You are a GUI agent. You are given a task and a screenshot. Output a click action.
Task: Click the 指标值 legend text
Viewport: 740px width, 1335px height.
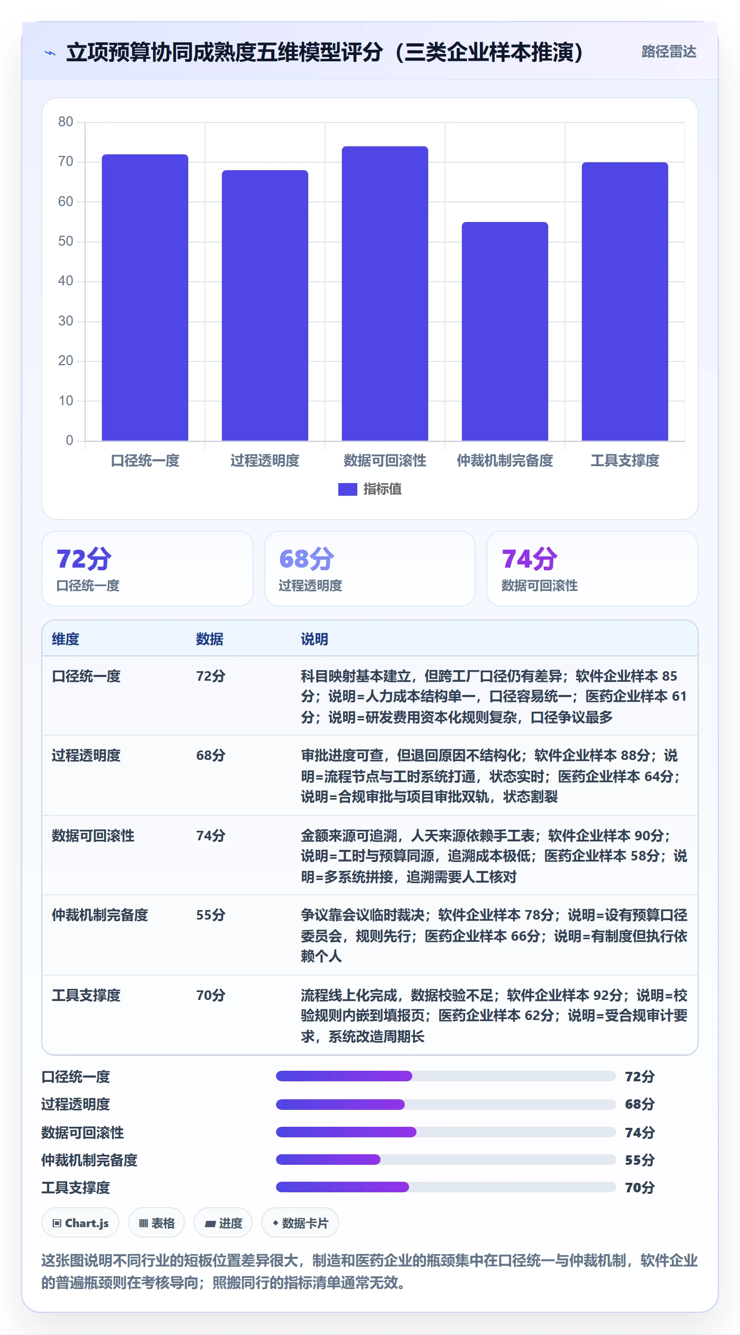click(383, 489)
